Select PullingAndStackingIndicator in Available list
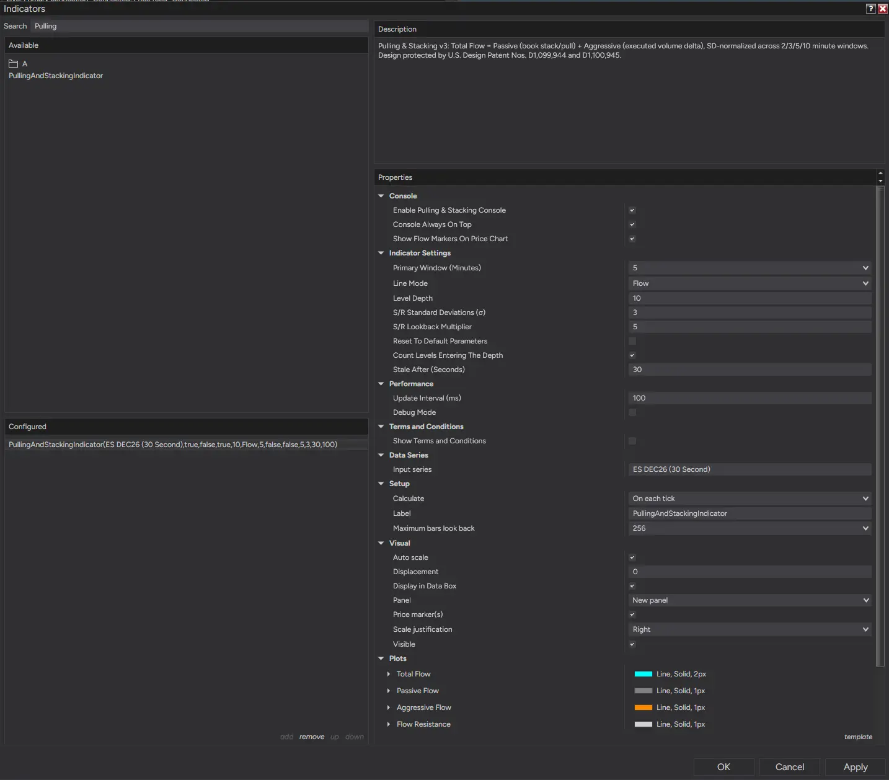The width and height of the screenshot is (889, 780). click(56, 76)
